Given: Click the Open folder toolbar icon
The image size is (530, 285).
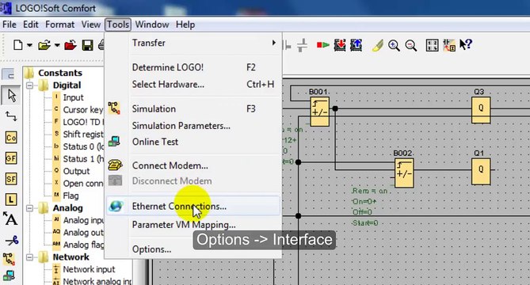Looking at the screenshot, I should tap(44, 45).
